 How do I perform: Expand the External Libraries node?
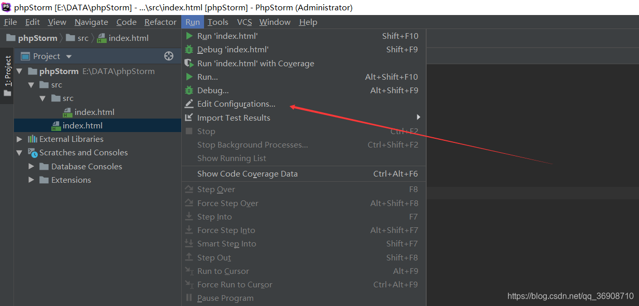coord(20,139)
